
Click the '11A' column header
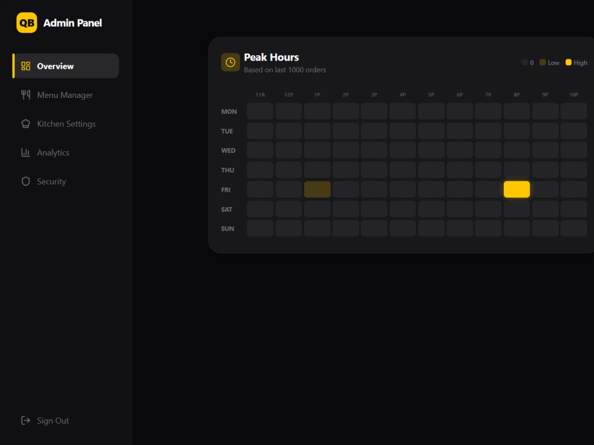coord(260,94)
